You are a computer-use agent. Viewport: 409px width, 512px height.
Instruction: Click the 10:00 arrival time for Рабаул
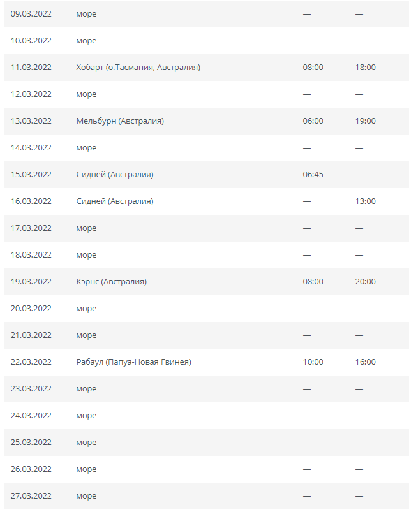(x=313, y=362)
